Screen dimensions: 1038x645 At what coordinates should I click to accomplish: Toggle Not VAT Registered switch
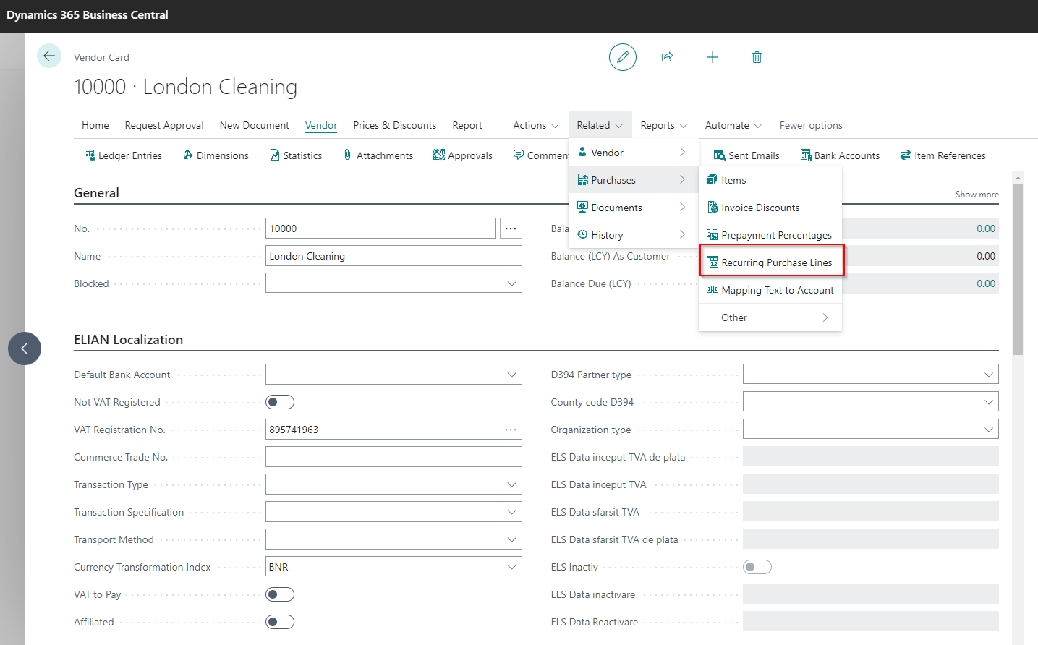point(280,402)
